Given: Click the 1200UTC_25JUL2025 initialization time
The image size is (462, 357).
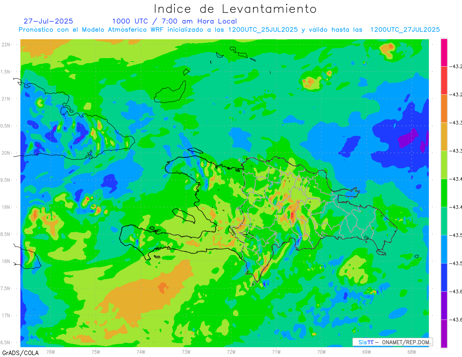Looking at the screenshot, I should point(263,30).
